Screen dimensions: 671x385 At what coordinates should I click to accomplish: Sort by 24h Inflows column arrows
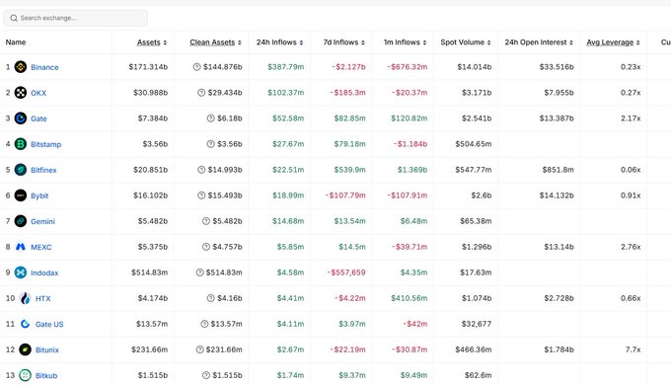coord(301,42)
